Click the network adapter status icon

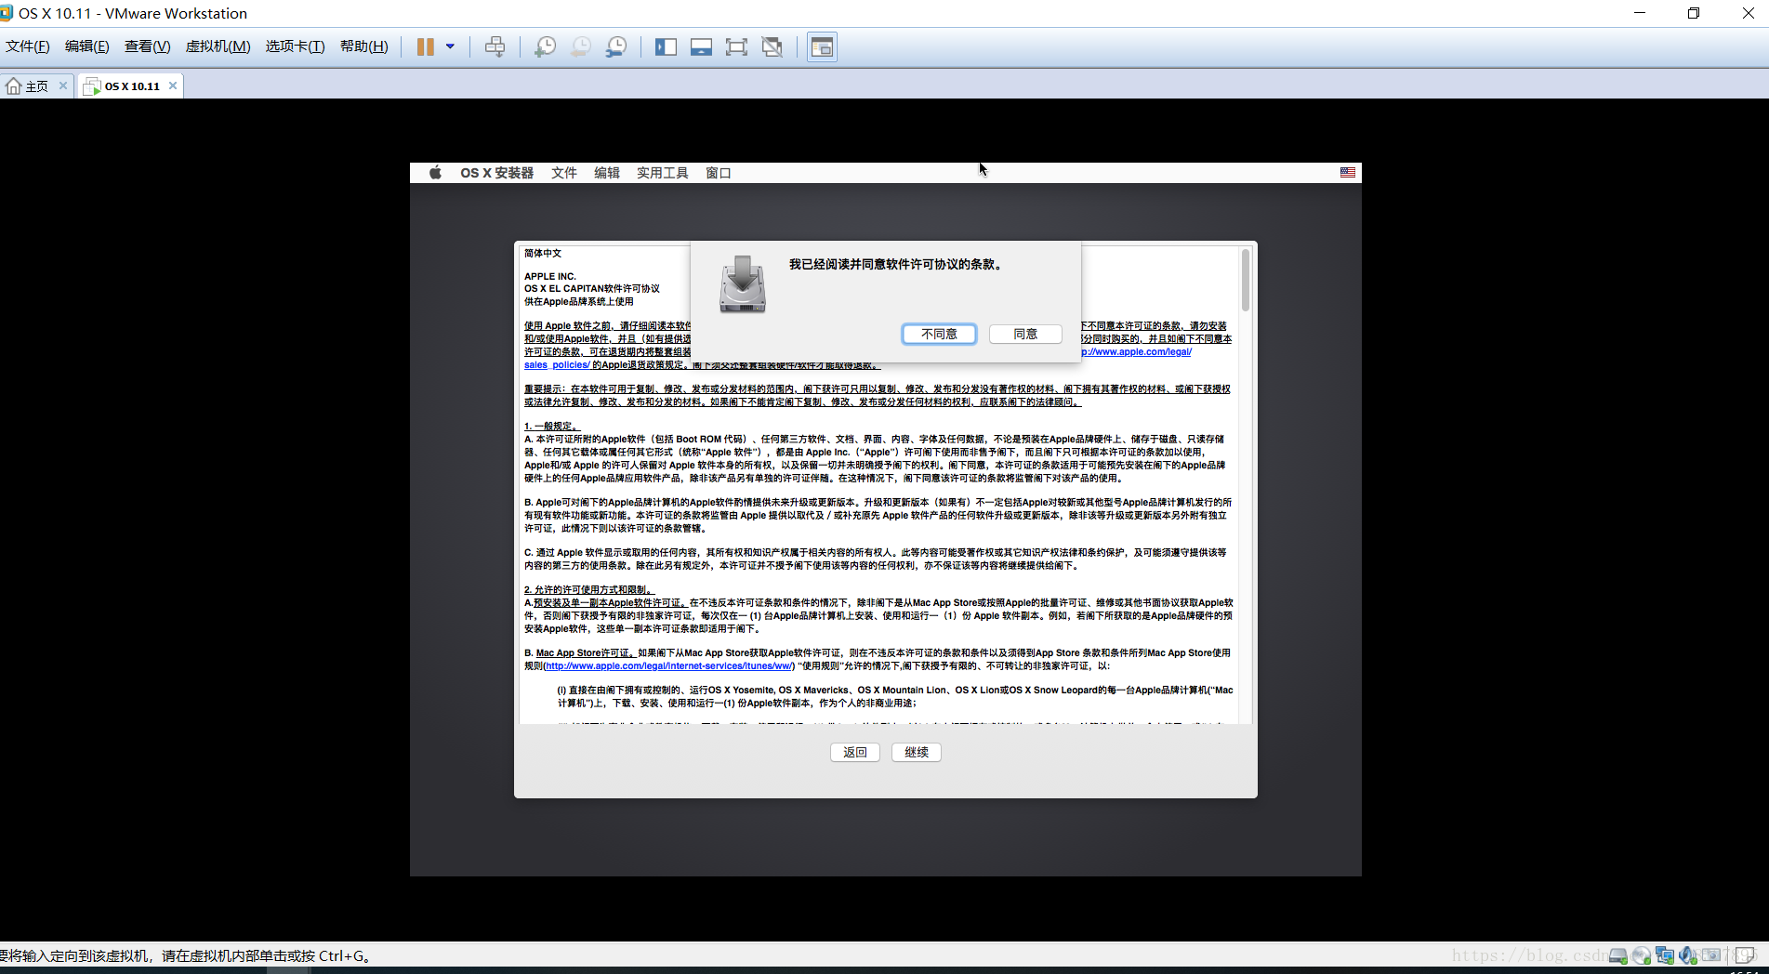click(x=1665, y=955)
